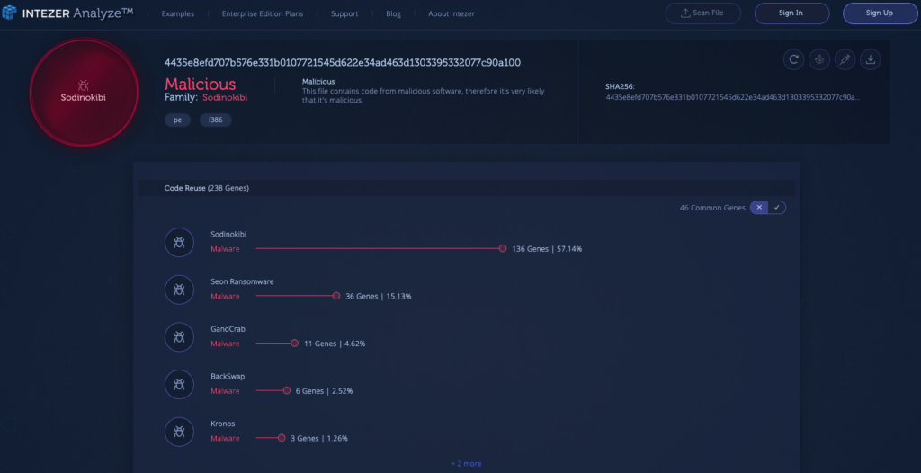This screenshot has width=921, height=473.
Task: Click the Malware label under GandCrab
Action: [x=225, y=344]
